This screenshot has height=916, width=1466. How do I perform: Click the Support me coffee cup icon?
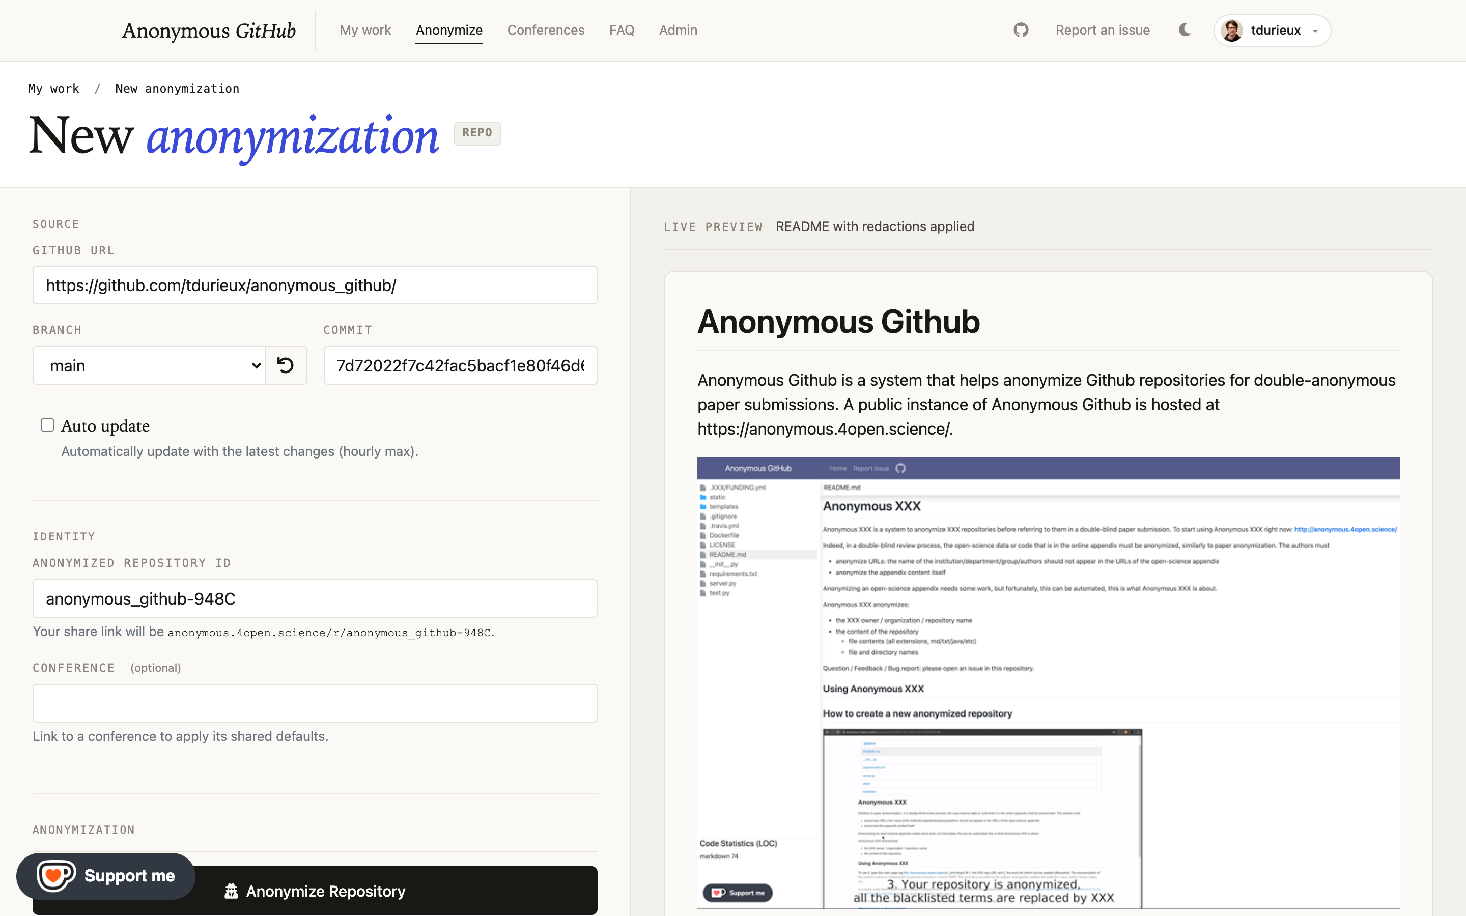point(55,875)
